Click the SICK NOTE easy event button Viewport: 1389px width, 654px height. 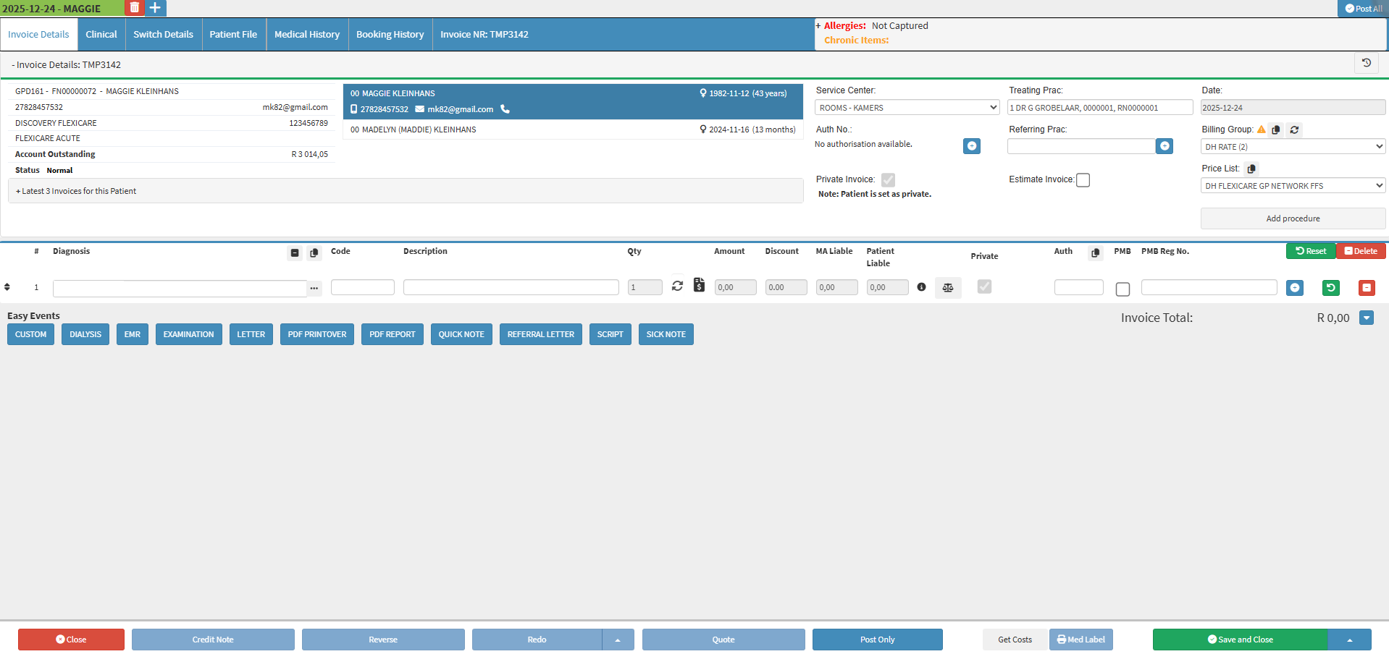666,334
